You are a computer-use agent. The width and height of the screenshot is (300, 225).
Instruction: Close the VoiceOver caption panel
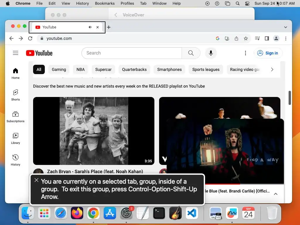pos(36,180)
